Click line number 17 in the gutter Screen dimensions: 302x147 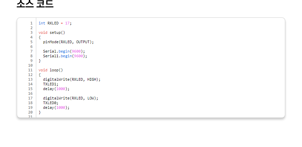pyautogui.click(x=30, y=98)
